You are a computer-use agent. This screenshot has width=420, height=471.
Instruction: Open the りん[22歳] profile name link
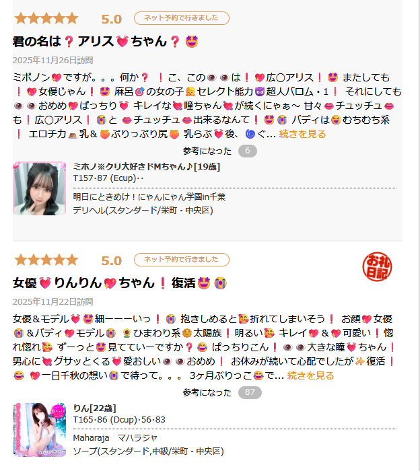tap(95, 408)
